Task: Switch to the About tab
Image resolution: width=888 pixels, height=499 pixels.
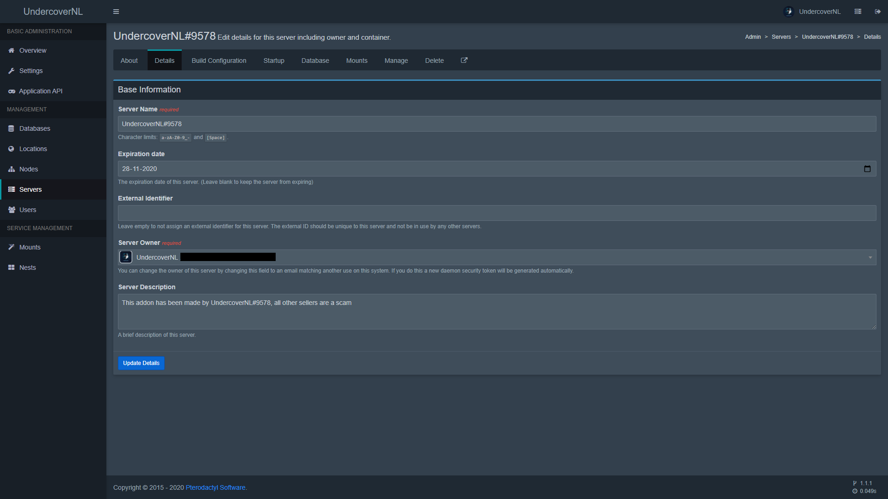Action: [x=129, y=61]
